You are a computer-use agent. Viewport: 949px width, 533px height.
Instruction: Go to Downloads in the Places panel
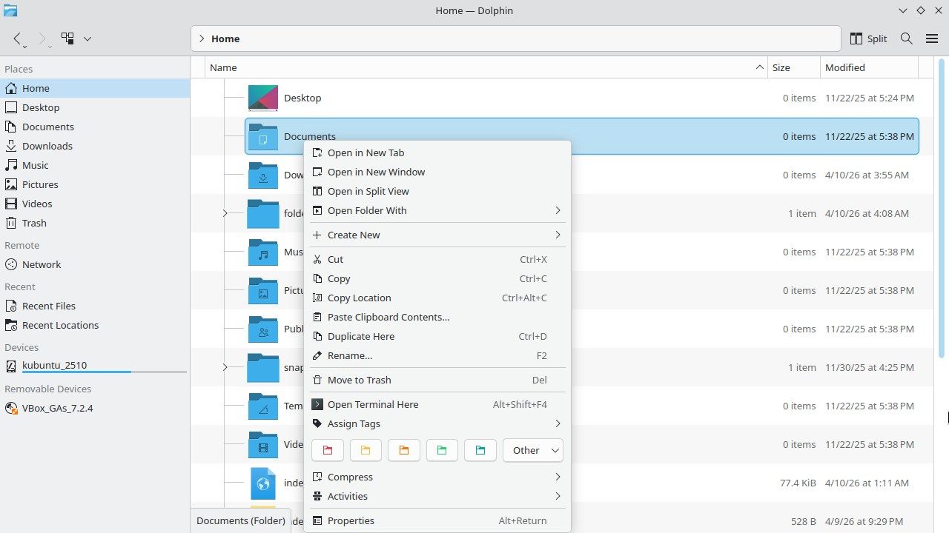pyautogui.click(x=95, y=146)
